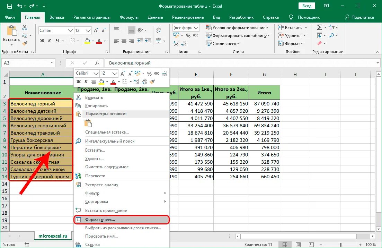This screenshot has height=248, width=382.
Task: Toggle ribbon Middle Align
Action: tap(124, 30)
